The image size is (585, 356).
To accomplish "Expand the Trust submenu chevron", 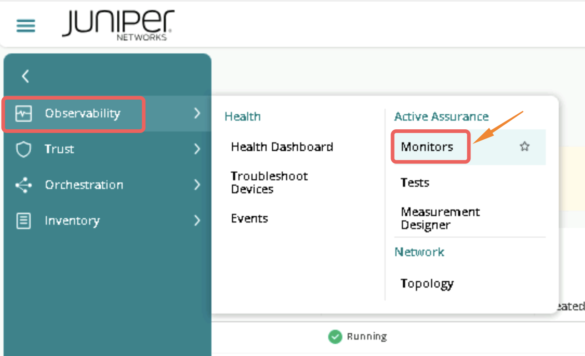I will (x=197, y=149).
